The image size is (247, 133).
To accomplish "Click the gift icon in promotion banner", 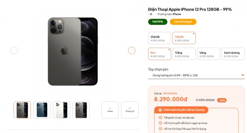I will pos(160,110).
